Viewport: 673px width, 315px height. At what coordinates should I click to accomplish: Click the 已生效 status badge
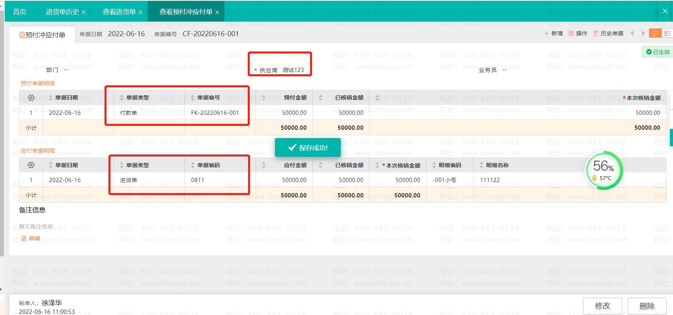click(658, 52)
